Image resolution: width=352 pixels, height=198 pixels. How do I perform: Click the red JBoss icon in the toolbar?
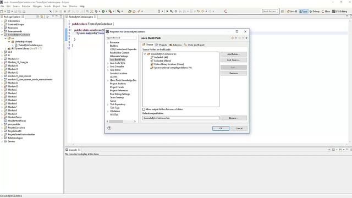coord(226,11)
